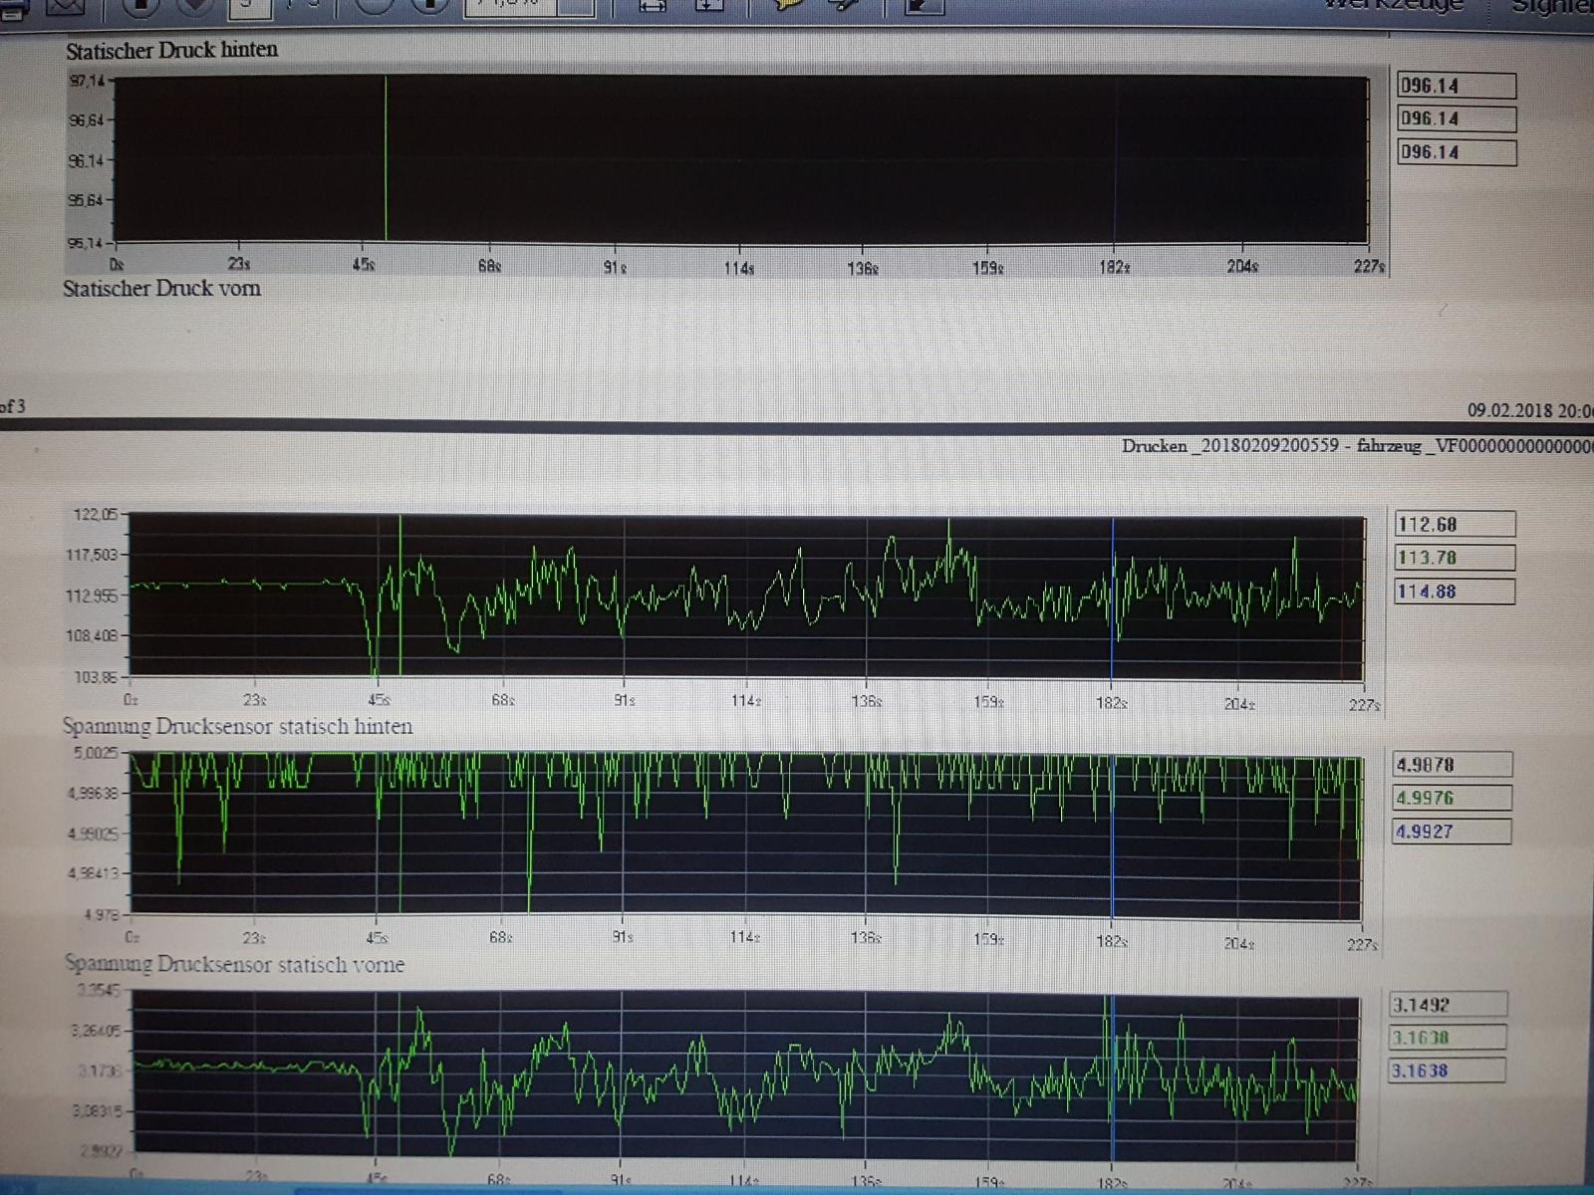1594x1195 pixels.
Task: Click the 3,08315 y-axis label
Action: click(x=97, y=1110)
